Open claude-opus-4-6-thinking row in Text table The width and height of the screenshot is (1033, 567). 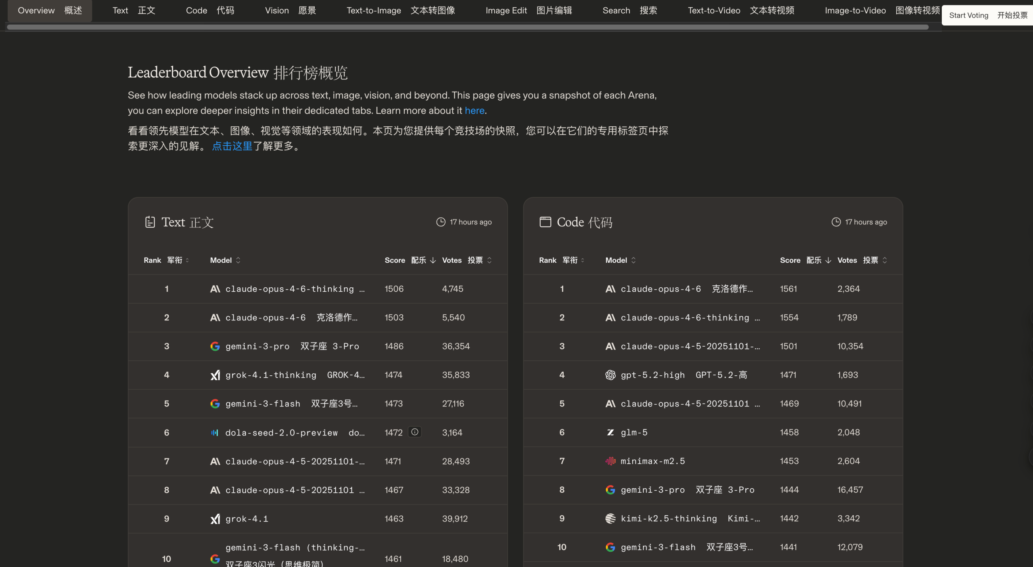[289, 289]
